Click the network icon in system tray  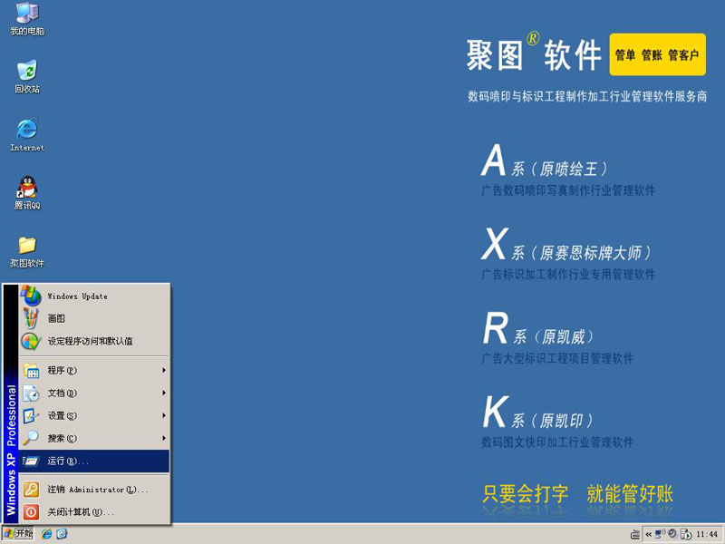click(x=660, y=534)
